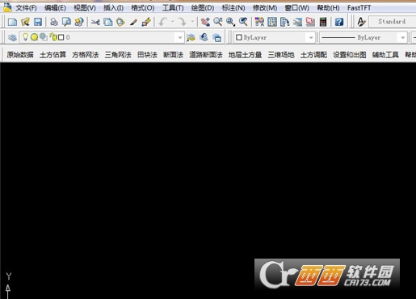Open the 绘图(D) menu
Screen dimensions: 416x299
(203, 8)
